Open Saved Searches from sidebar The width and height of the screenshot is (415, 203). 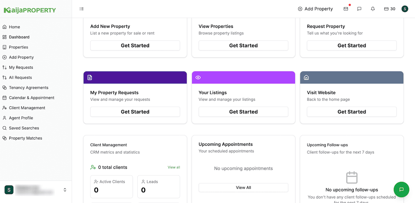[x=24, y=128]
